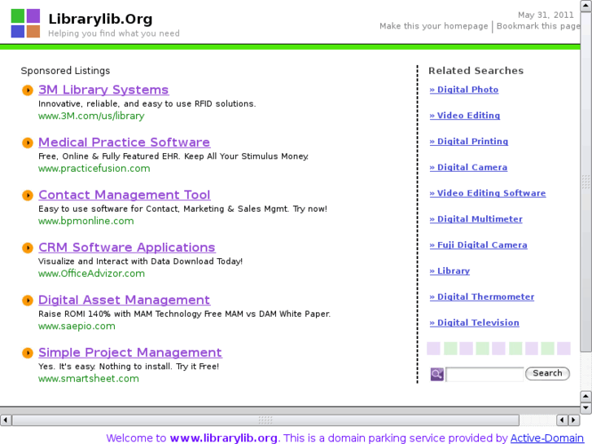Open the Simple Project Management listing
Screen dimensions: 592x444
(x=130, y=353)
